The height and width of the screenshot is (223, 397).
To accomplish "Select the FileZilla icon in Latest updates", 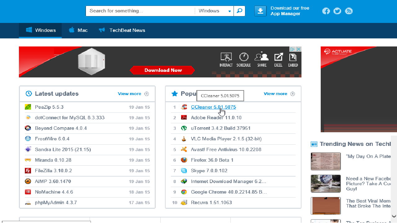I will click(28, 171).
